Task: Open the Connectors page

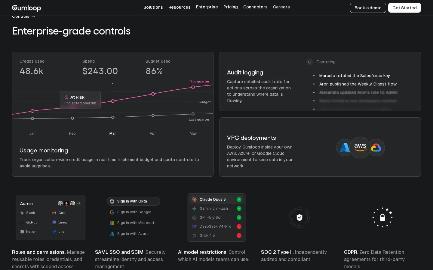Action: click(x=255, y=7)
